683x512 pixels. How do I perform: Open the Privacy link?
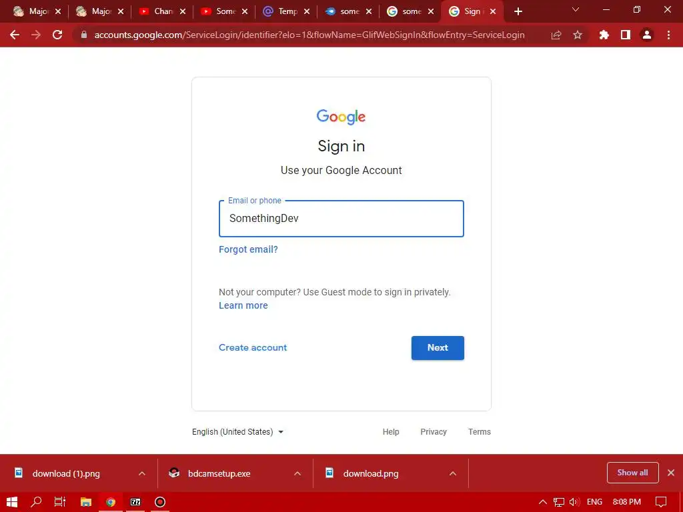coord(434,432)
